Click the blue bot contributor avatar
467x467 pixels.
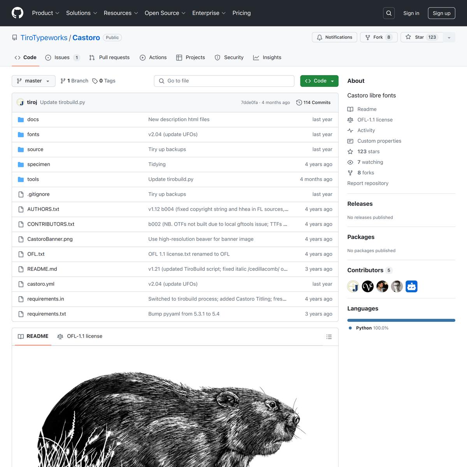point(411,286)
